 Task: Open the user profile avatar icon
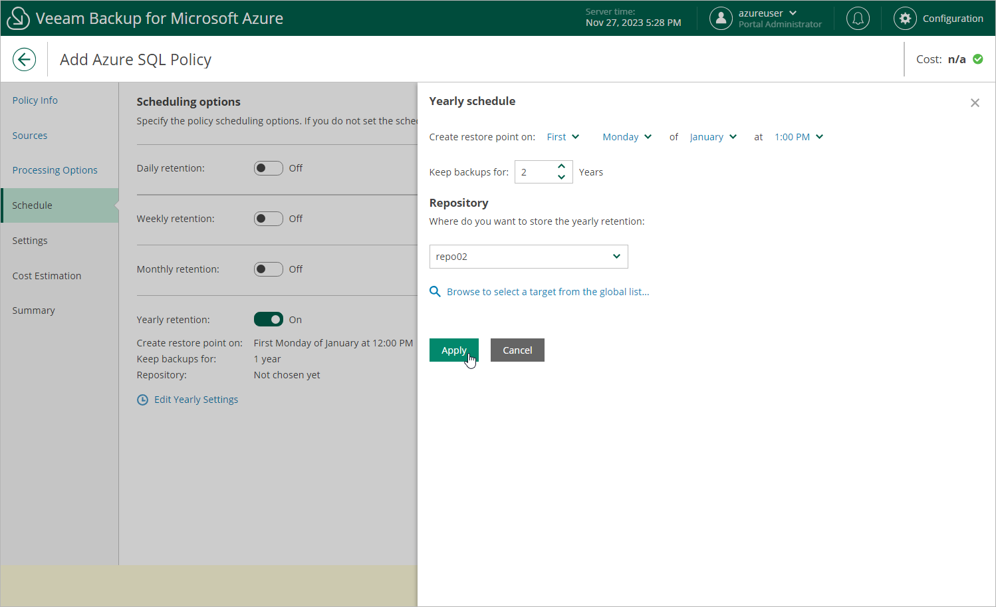[721, 18]
